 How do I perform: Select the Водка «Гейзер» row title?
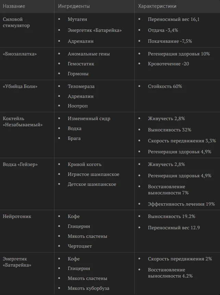pyautogui.click(x=20, y=164)
